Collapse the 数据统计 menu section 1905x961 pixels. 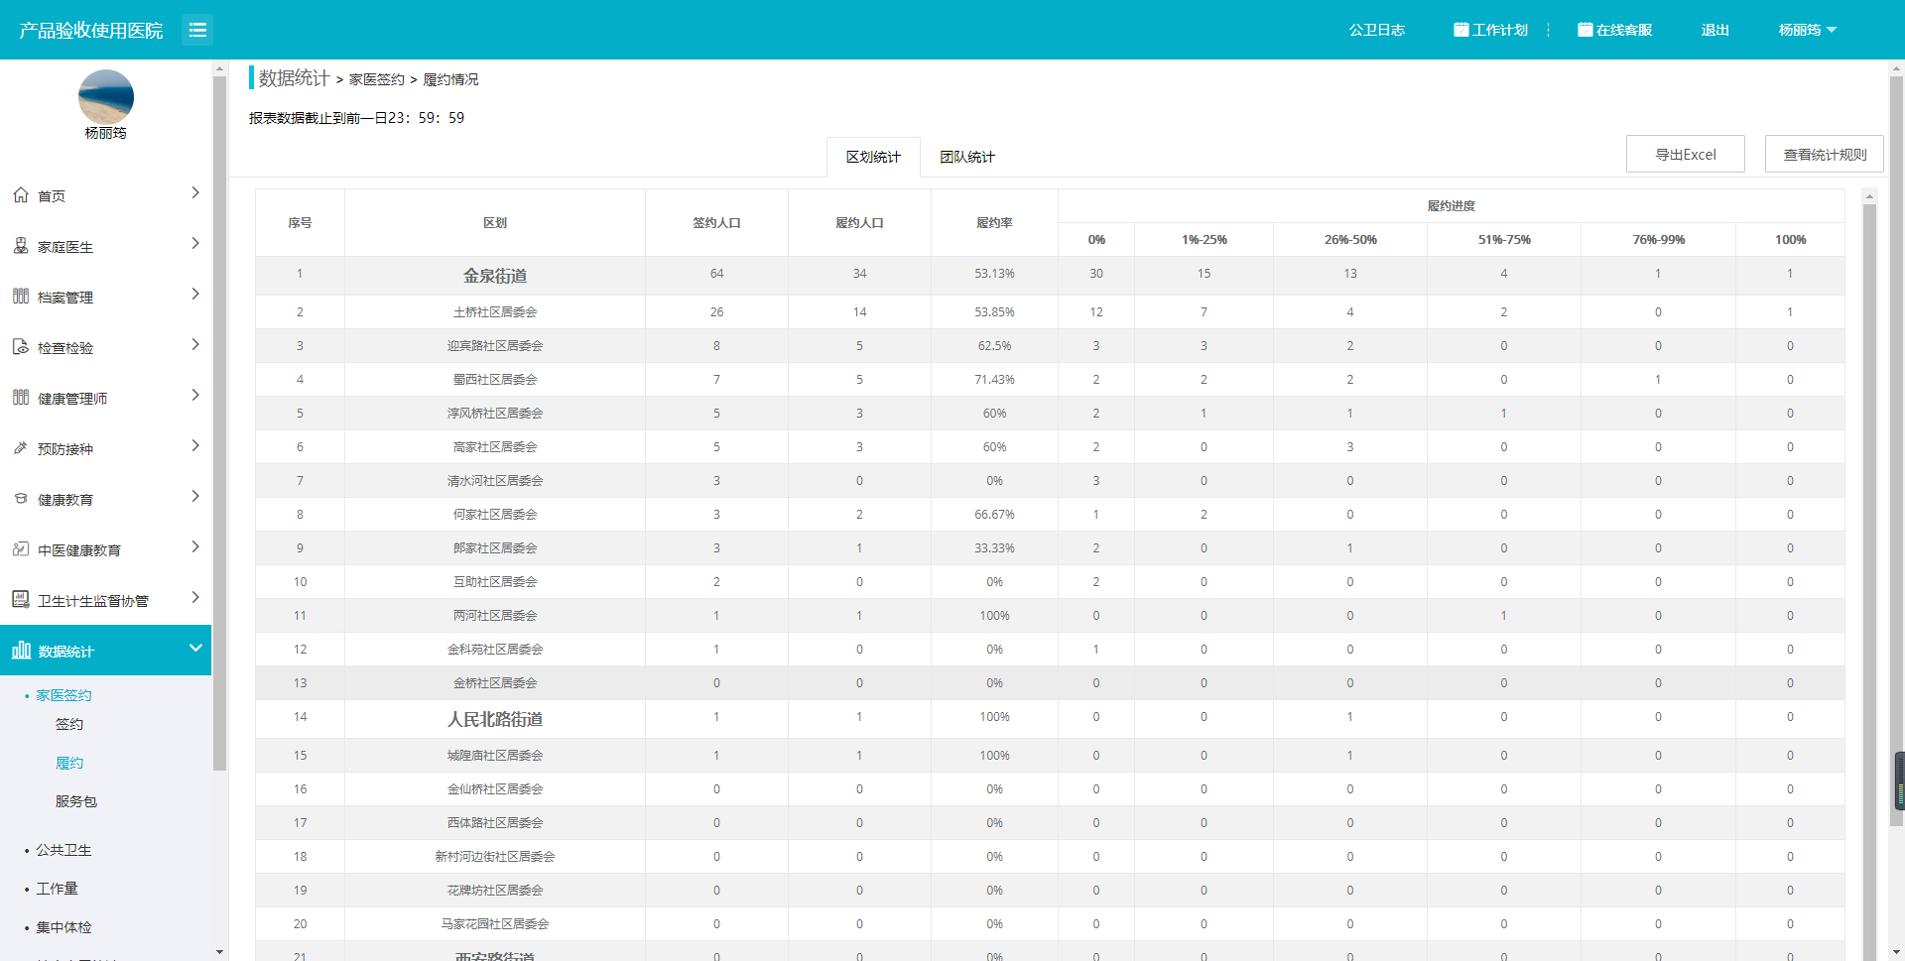(x=195, y=649)
